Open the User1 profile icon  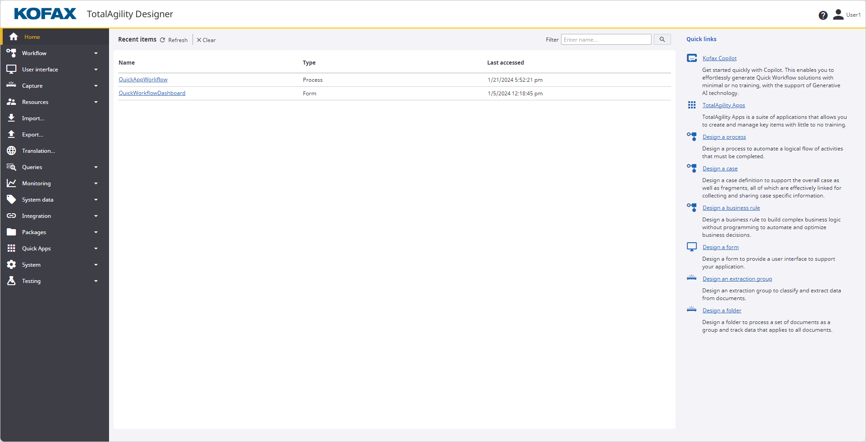coord(838,15)
